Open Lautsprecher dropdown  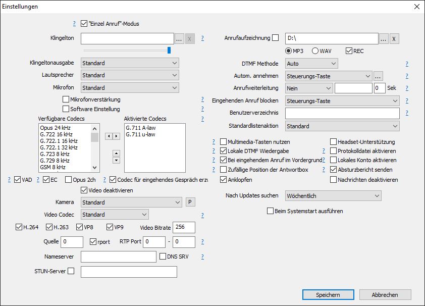130,75
